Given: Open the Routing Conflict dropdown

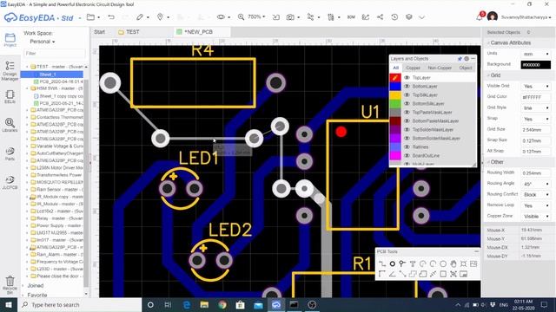Looking at the screenshot, I should pyautogui.click(x=536, y=194).
